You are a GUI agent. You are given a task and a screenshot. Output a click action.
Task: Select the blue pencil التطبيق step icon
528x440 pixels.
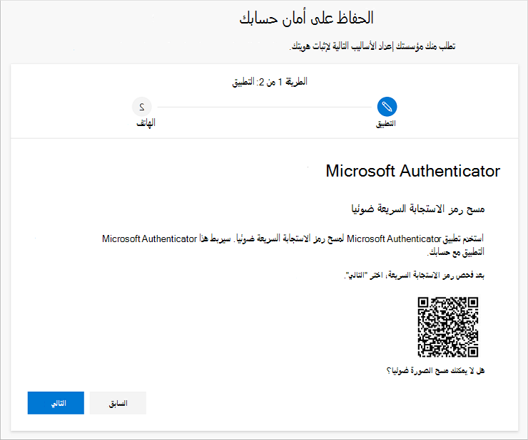[x=387, y=107]
